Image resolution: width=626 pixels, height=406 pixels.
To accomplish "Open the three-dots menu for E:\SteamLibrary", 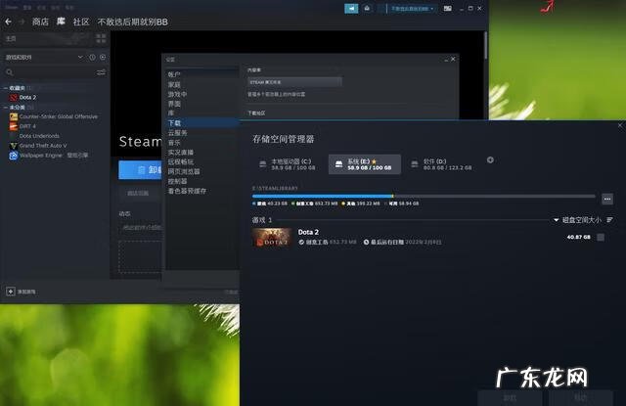I will coord(607,199).
